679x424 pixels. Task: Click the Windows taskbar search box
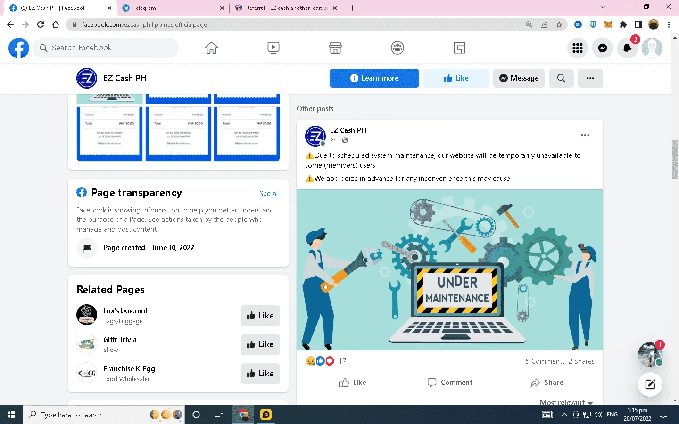coord(104,415)
